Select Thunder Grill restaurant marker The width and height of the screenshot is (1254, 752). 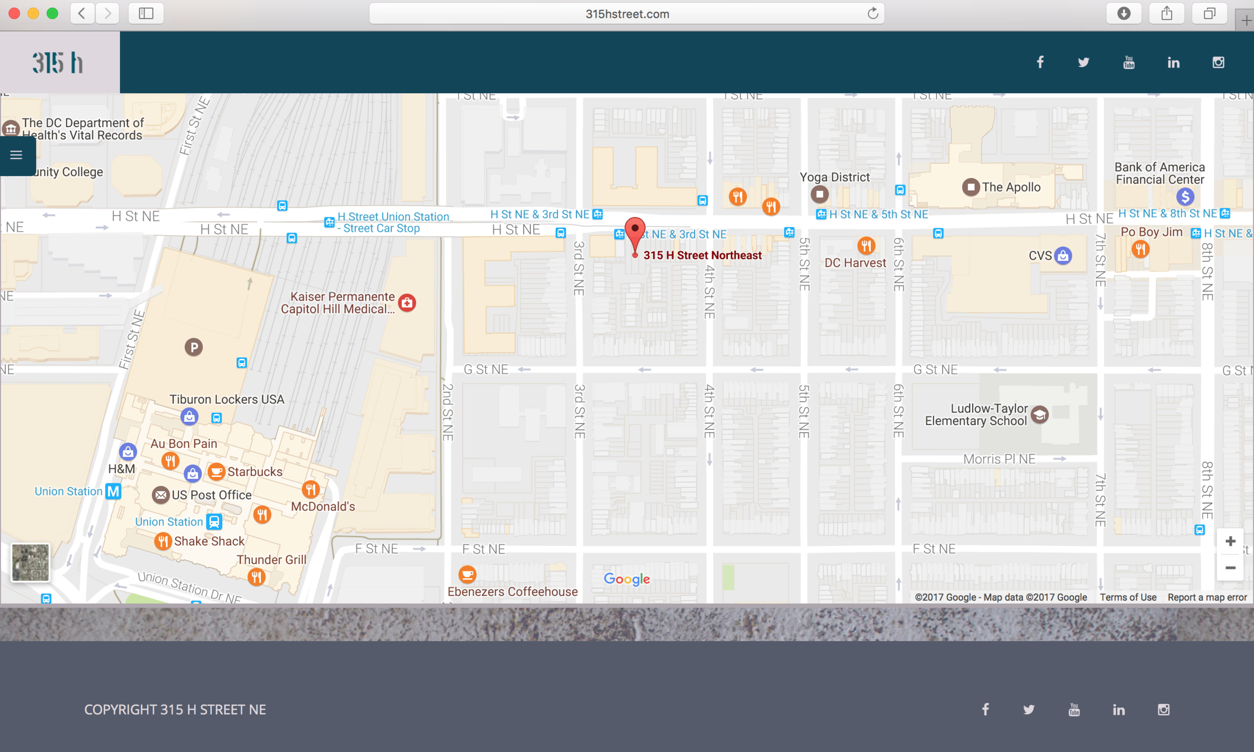256,577
